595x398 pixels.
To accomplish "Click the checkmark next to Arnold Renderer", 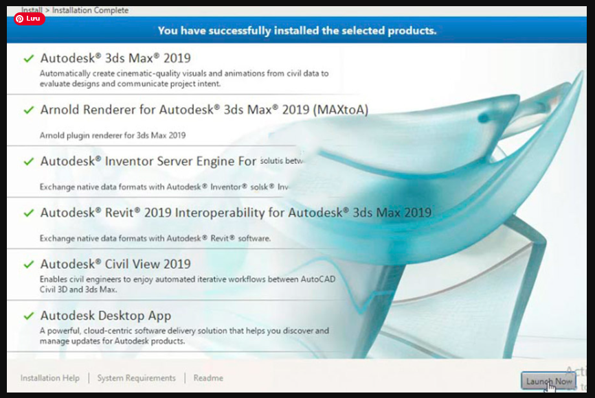I will pos(28,110).
